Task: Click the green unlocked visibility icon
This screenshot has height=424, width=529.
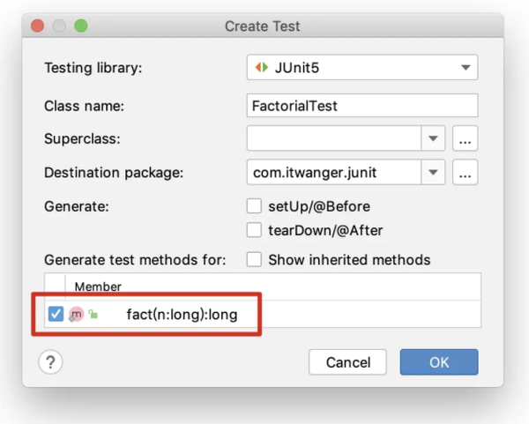Action: click(x=93, y=315)
